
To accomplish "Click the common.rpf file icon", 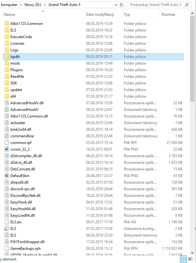I will pyautogui.click(x=7, y=143).
